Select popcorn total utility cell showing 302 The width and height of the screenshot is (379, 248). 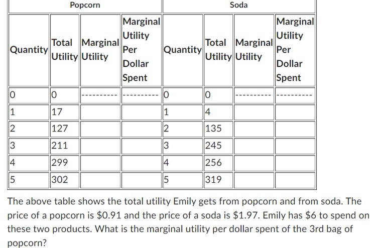(x=65, y=180)
